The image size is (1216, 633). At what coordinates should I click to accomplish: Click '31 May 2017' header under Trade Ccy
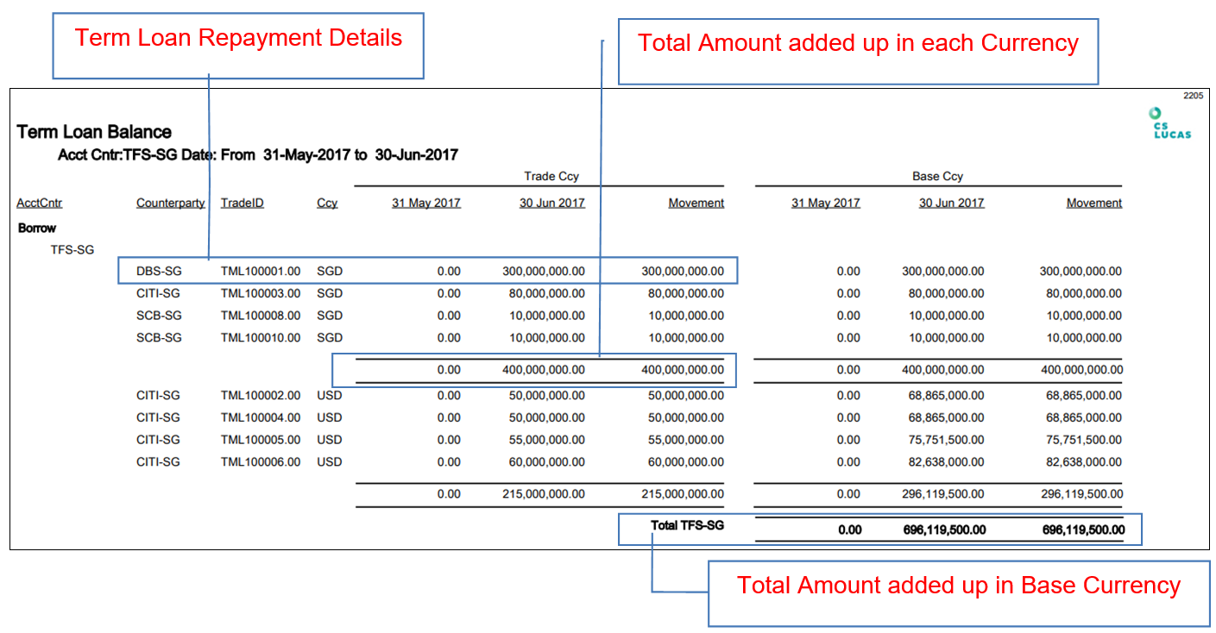[x=426, y=204]
